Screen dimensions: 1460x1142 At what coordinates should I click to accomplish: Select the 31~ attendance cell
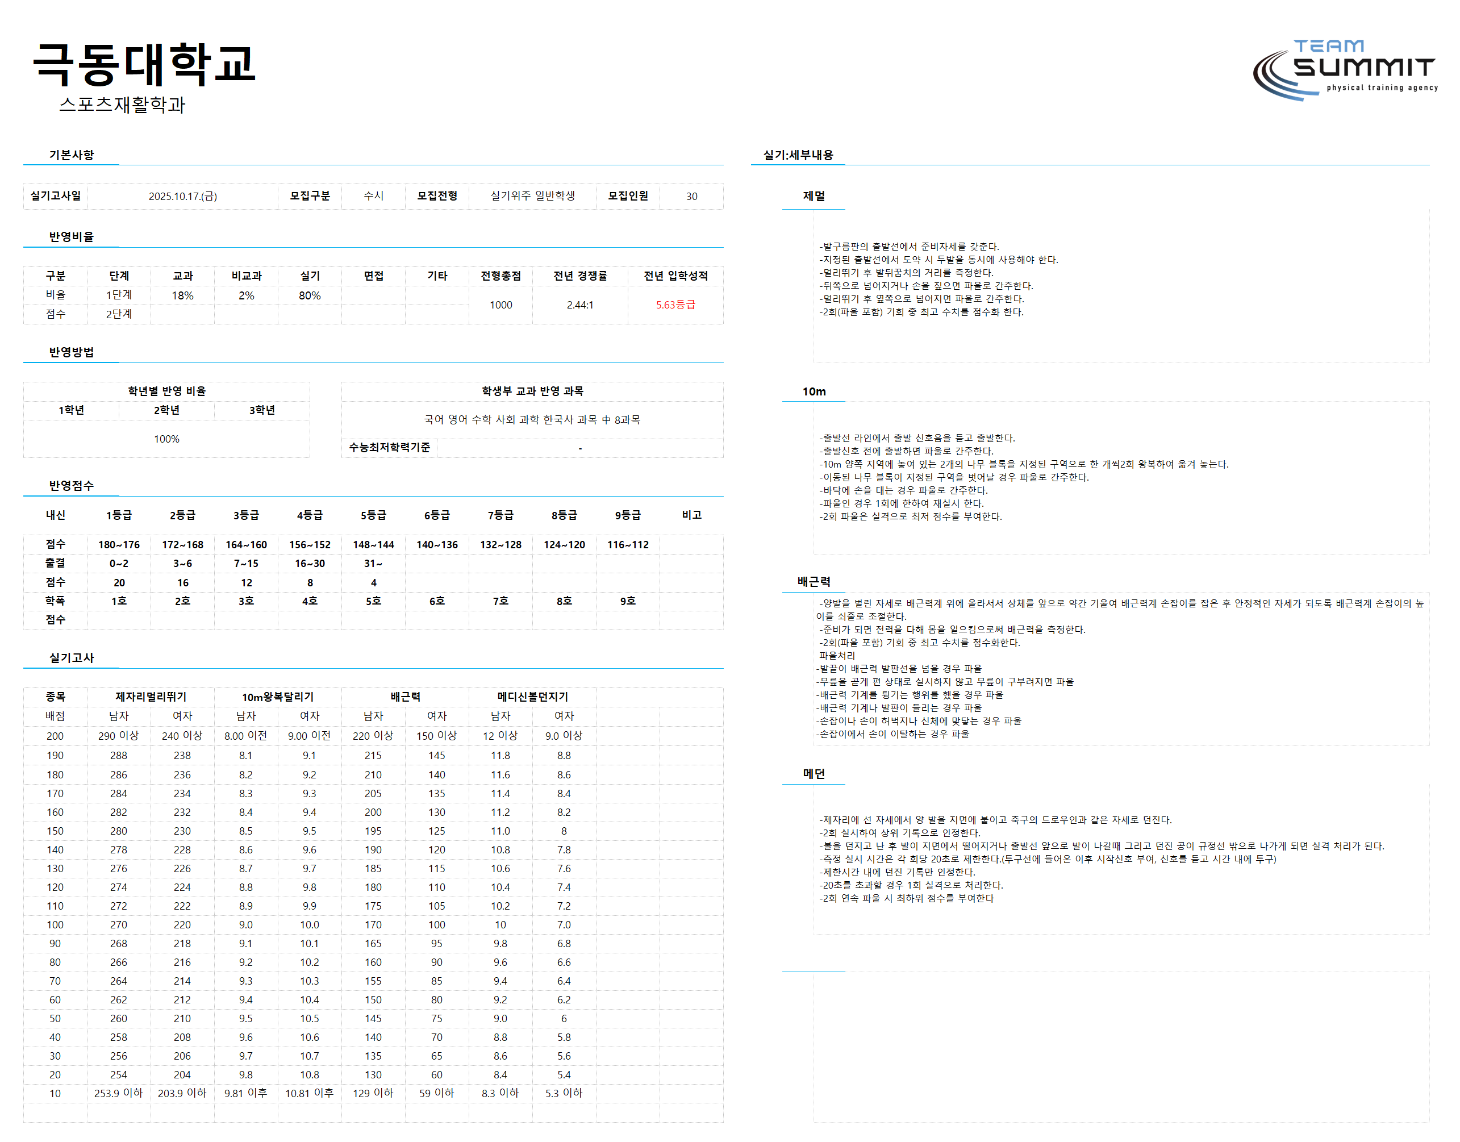[x=374, y=564]
